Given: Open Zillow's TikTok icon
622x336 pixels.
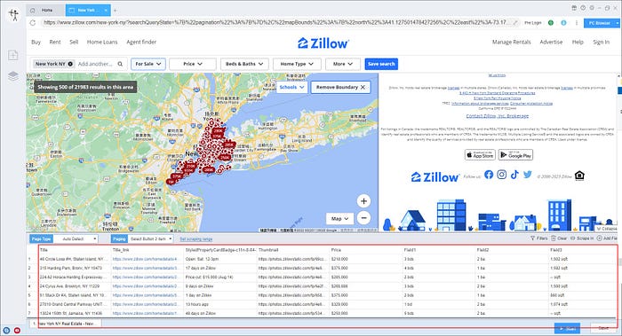Looking at the screenshot, I should click(514, 175).
